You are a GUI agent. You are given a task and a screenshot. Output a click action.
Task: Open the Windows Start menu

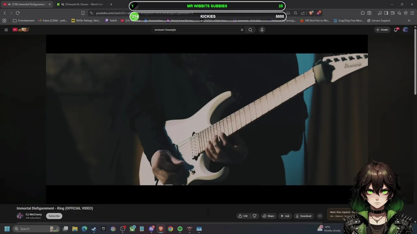[x=7, y=229]
